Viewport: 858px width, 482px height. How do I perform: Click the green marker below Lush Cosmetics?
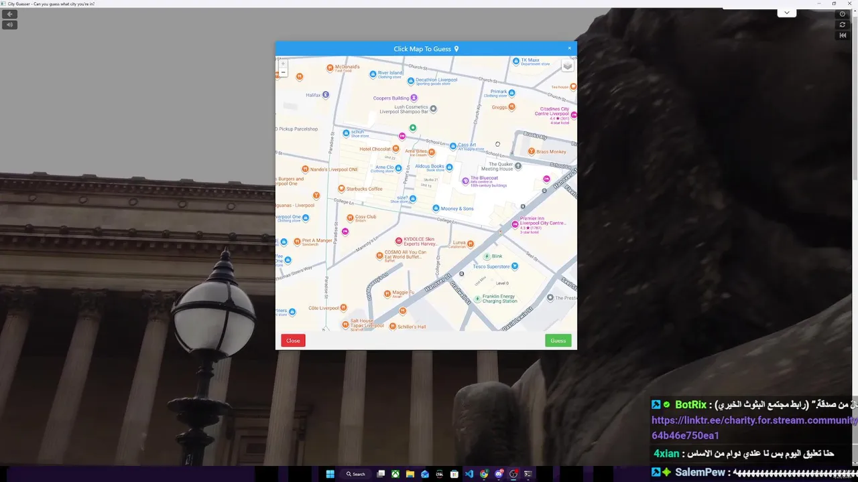[413, 128]
